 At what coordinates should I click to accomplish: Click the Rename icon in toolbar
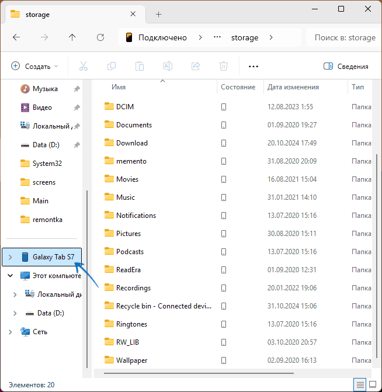(168, 66)
